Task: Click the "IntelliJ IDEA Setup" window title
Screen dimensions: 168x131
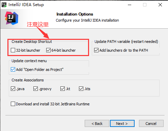Action: coord(26,5)
